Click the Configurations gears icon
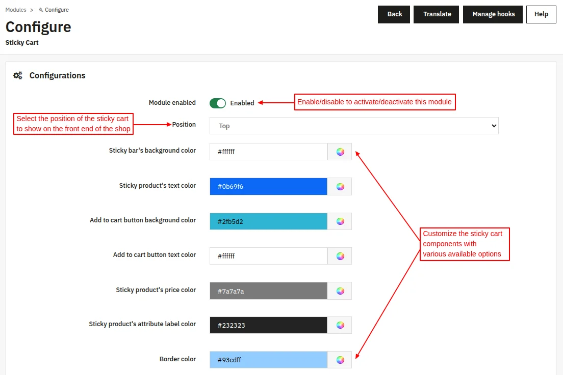 (17, 76)
